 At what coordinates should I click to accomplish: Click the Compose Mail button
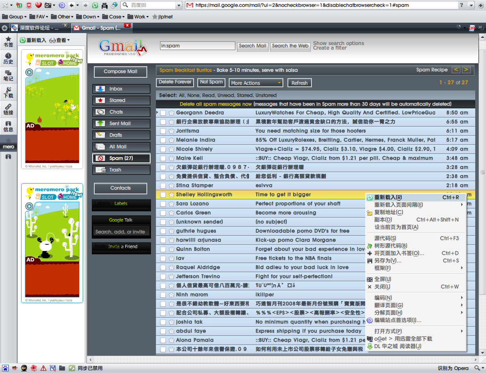point(120,72)
